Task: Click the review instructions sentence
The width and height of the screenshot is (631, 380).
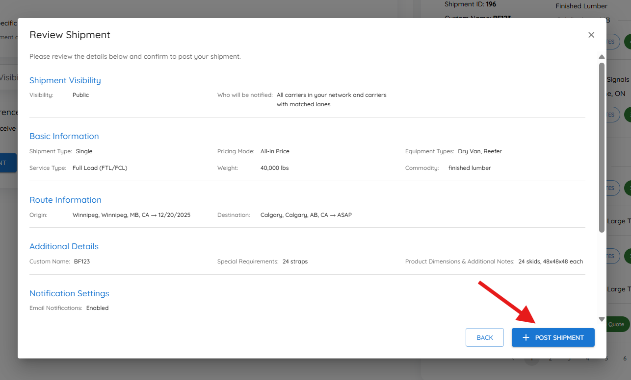Action: tap(135, 56)
